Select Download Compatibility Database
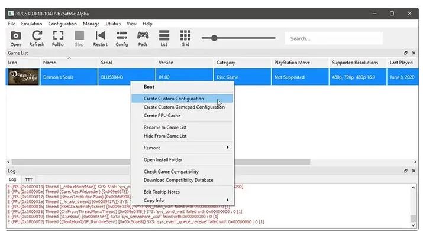423x242 pixels. pyautogui.click(x=182, y=180)
